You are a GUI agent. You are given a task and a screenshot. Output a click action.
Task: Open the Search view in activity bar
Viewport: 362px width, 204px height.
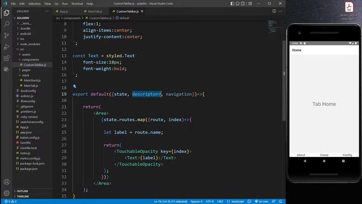click(x=6, y=24)
